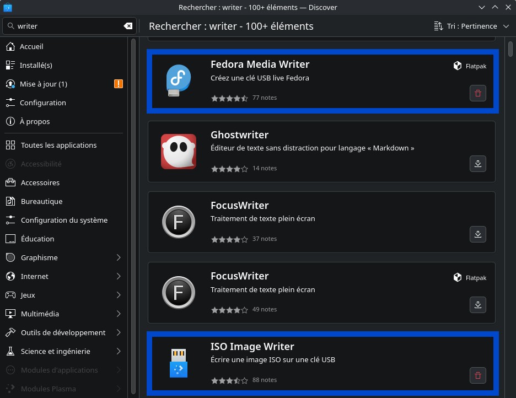Open the Tri : Pertinence sort dropdown
The width and height of the screenshot is (516, 398).
pos(471,26)
